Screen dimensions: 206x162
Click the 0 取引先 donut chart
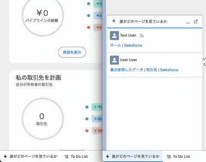42,119
